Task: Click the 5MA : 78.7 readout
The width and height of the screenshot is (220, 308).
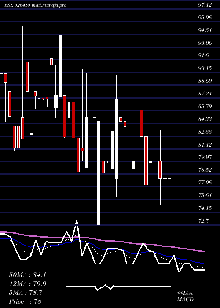Action: (x=26, y=293)
